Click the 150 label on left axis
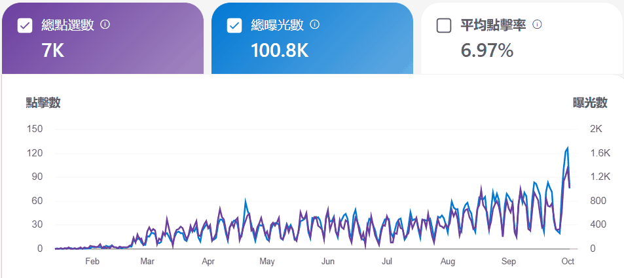 coord(35,129)
